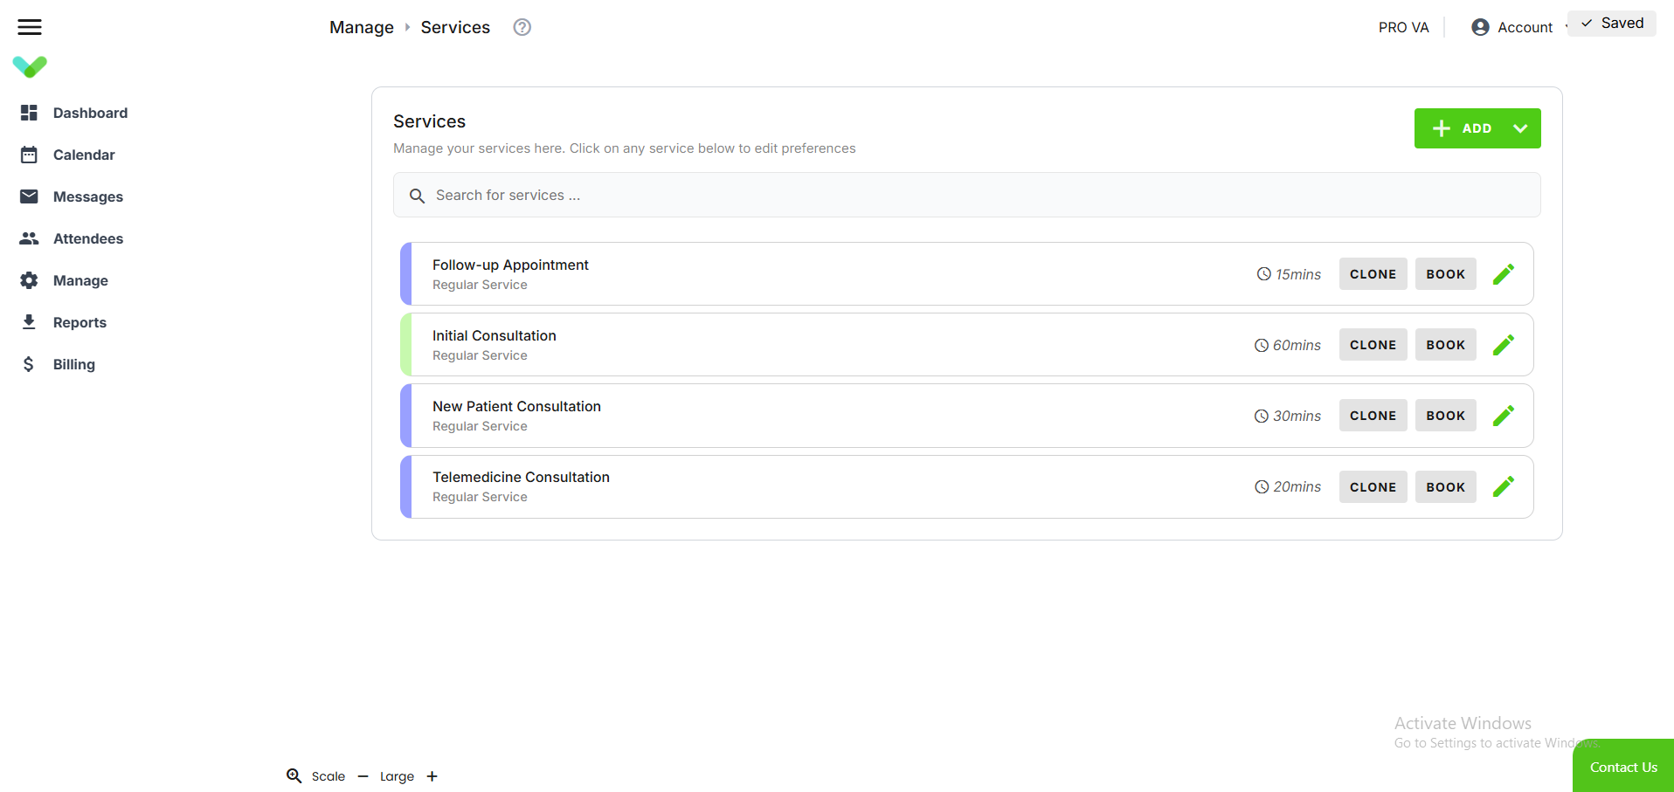Click the Saved status indicator
The image size is (1674, 792).
[x=1612, y=24]
